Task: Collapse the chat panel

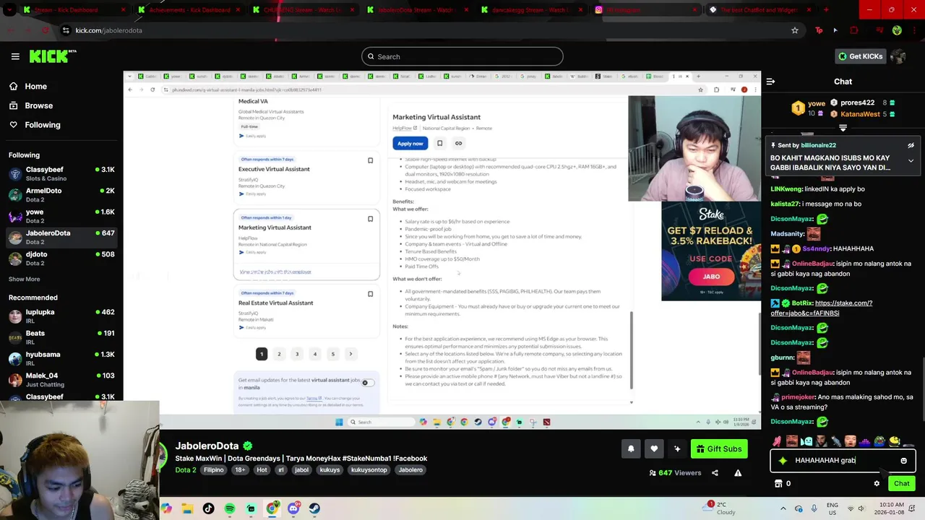Action: tap(770, 82)
